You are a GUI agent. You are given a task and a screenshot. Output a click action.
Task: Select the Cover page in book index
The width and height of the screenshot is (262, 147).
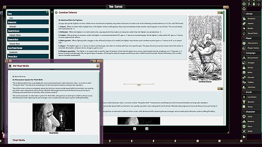(28, 18)
